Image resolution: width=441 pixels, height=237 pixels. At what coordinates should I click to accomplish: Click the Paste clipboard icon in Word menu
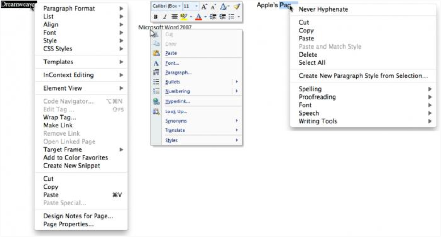point(156,53)
